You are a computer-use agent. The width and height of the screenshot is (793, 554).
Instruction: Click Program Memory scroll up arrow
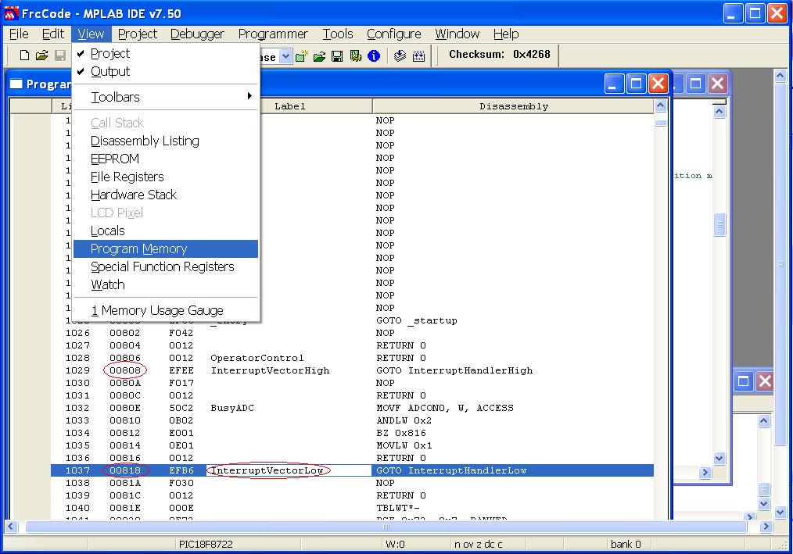coord(661,105)
